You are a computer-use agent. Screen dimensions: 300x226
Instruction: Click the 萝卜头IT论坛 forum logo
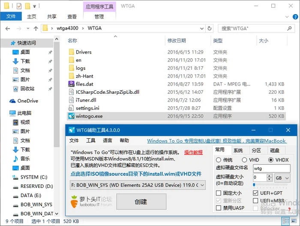91,202
